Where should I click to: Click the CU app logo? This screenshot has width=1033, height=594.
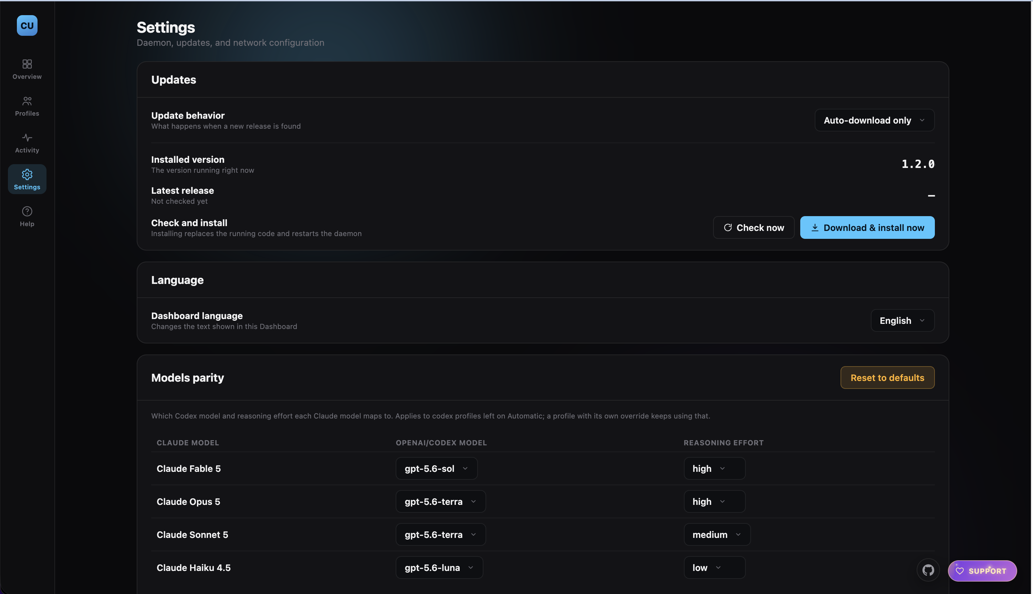click(27, 25)
